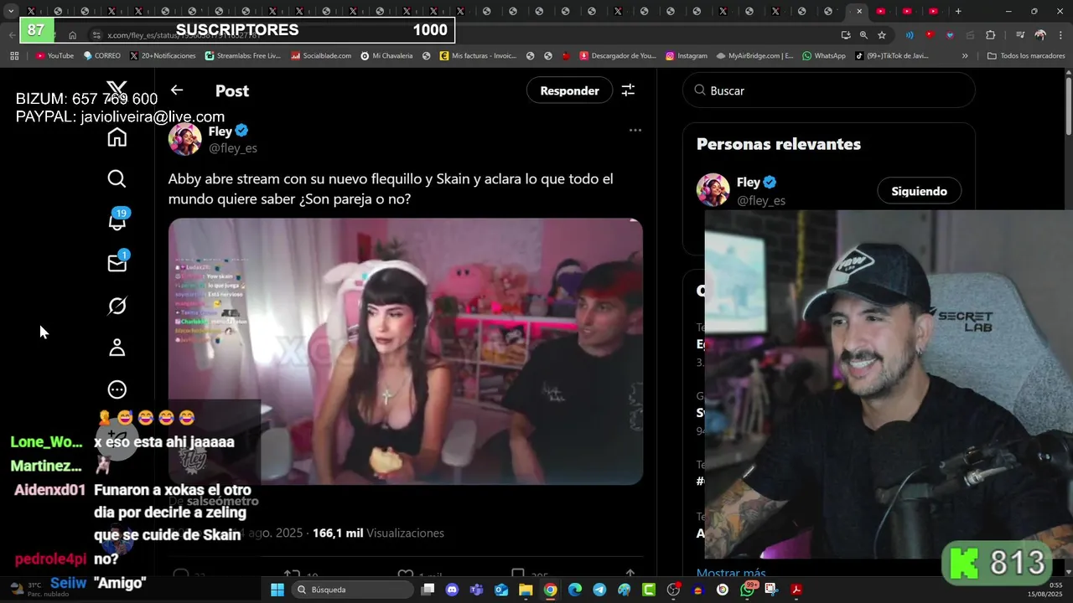This screenshot has height=603, width=1073.
Task: Play the Abby and Skain video
Action: (x=406, y=352)
